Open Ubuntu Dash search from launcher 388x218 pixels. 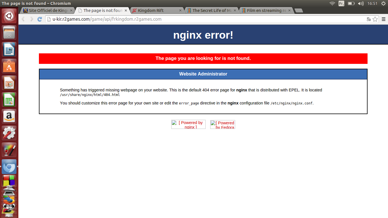9,16
